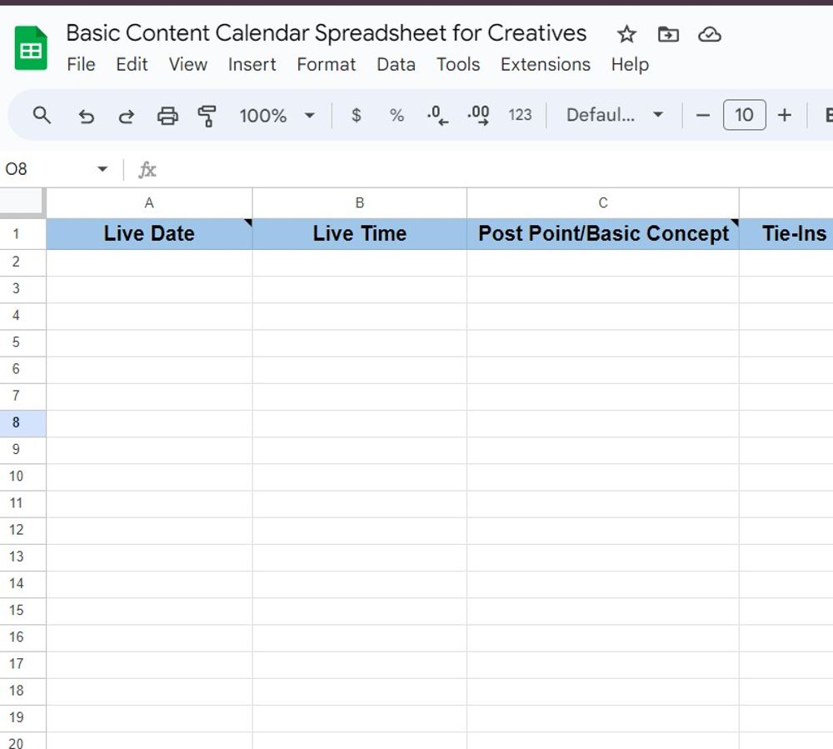The height and width of the screenshot is (749, 833).
Task: Activate the paint format tool
Action: click(207, 116)
